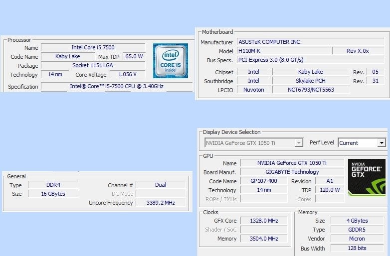
Task: Click the Intel Core i5 inside logo
Action: [171, 61]
